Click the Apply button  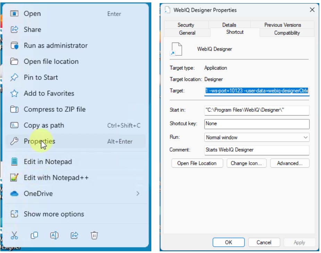pyautogui.click(x=299, y=242)
